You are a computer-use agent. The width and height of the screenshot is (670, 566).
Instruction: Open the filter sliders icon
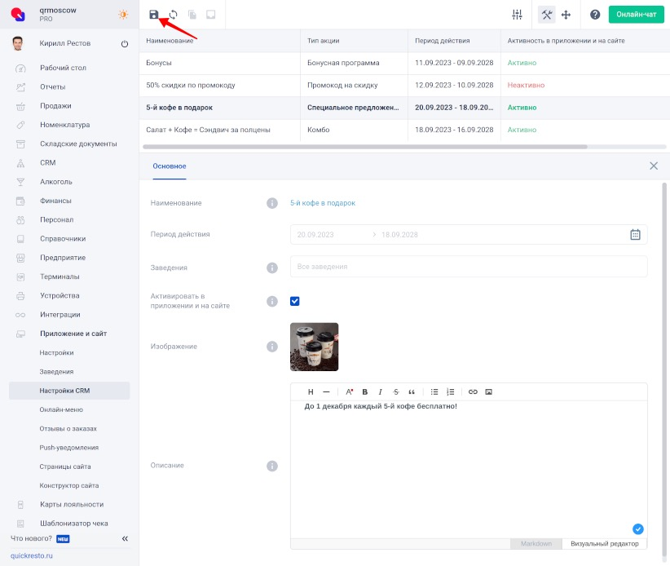tap(517, 15)
